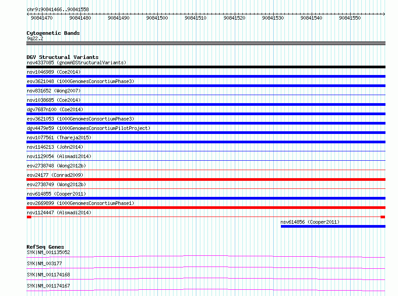Screen dimensions: 398x296
Task: Click the red nsv1124447 left end block
Action: click(x=29, y=217)
